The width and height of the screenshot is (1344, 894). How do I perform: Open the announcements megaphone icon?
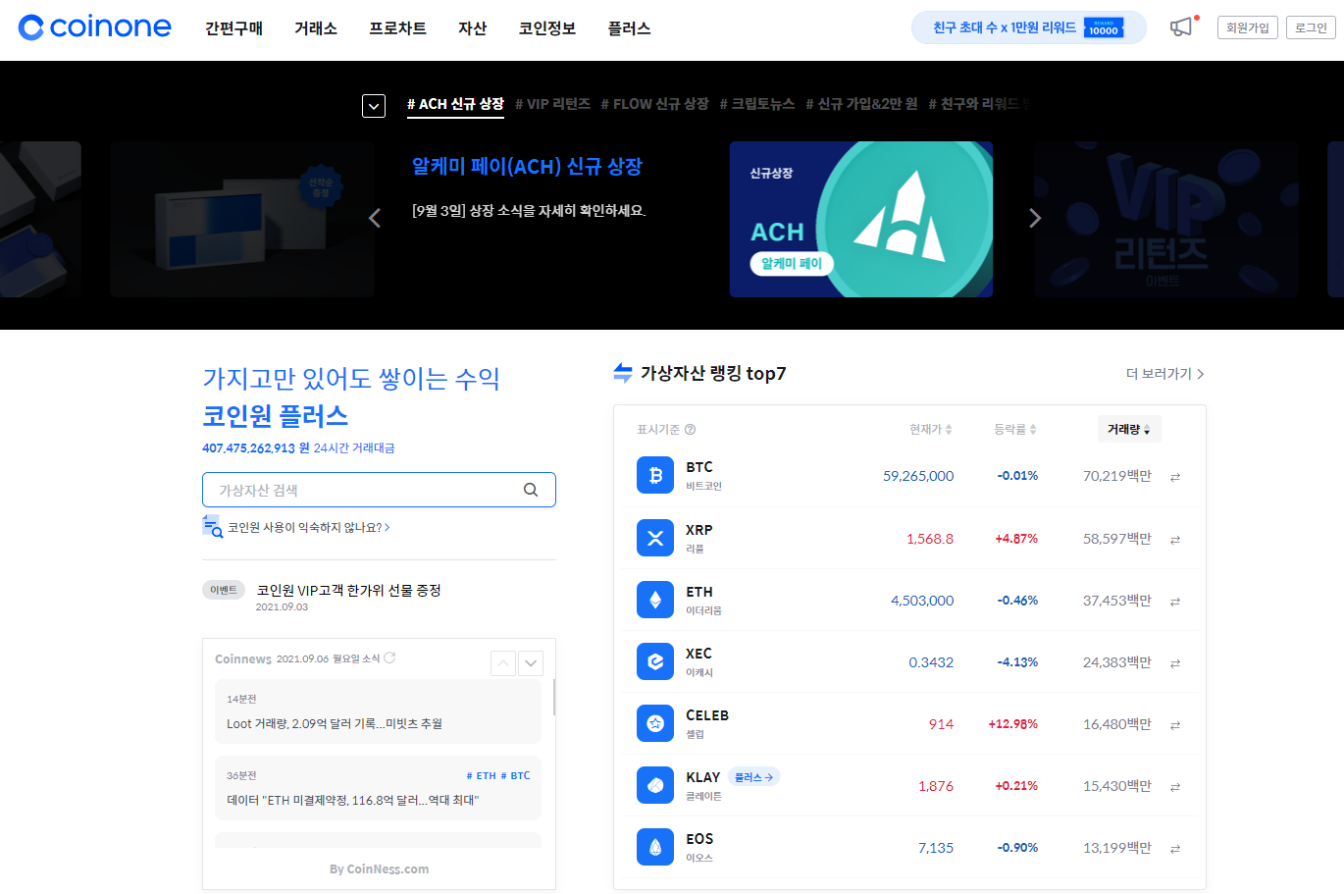(1183, 26)
